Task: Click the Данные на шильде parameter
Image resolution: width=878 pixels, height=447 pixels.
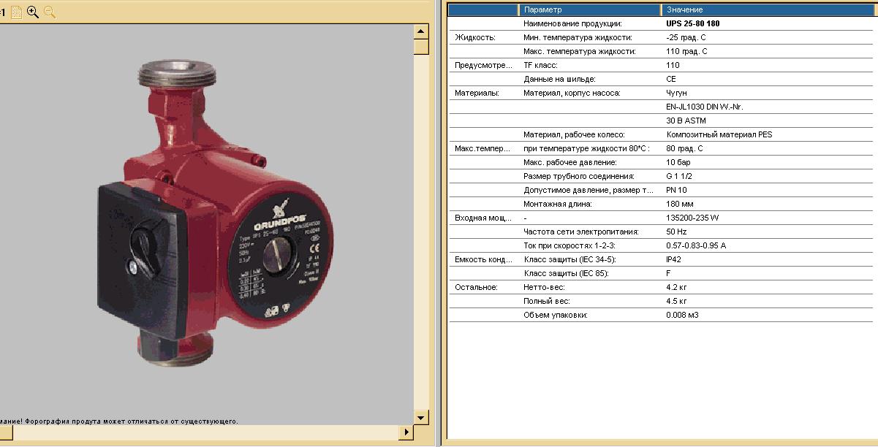Action: 559,79
